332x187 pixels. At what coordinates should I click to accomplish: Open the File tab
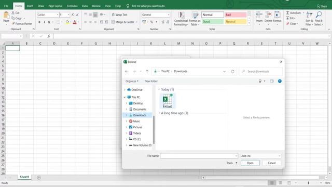6,6
